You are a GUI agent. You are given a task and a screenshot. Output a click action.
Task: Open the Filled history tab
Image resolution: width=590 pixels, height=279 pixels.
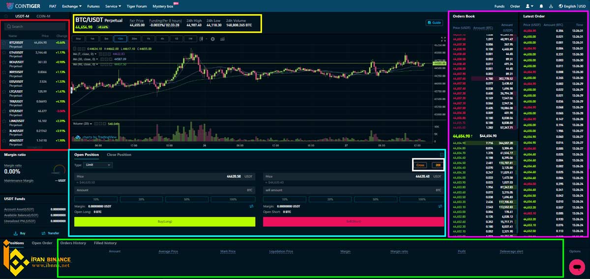[x=105, y=243]
